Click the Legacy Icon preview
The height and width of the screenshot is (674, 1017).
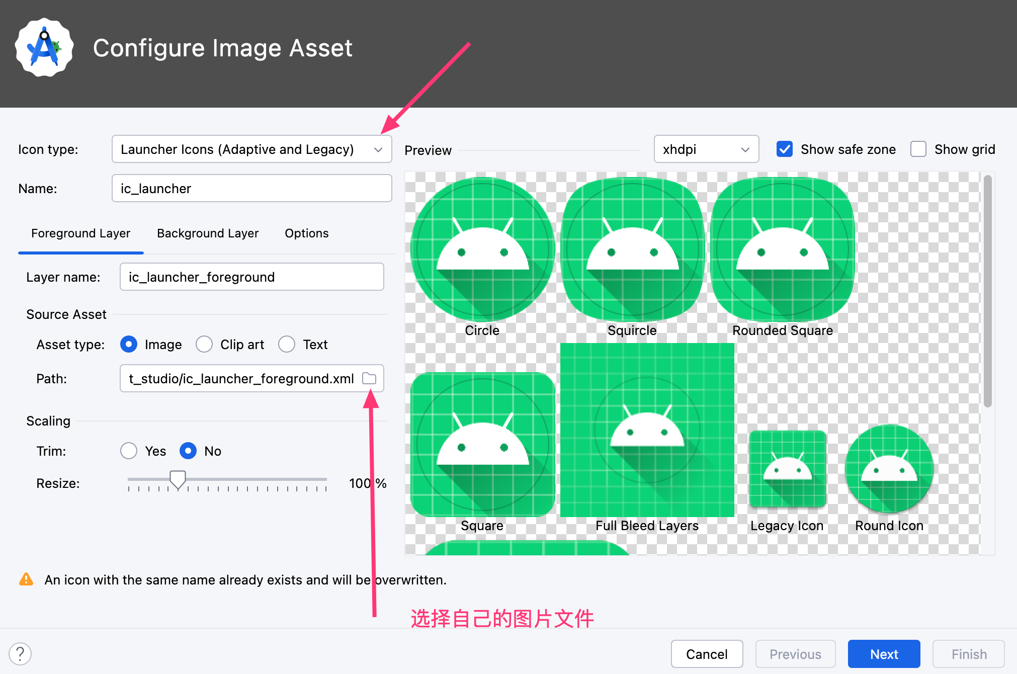pyautogui.click(x=787, y=469)
